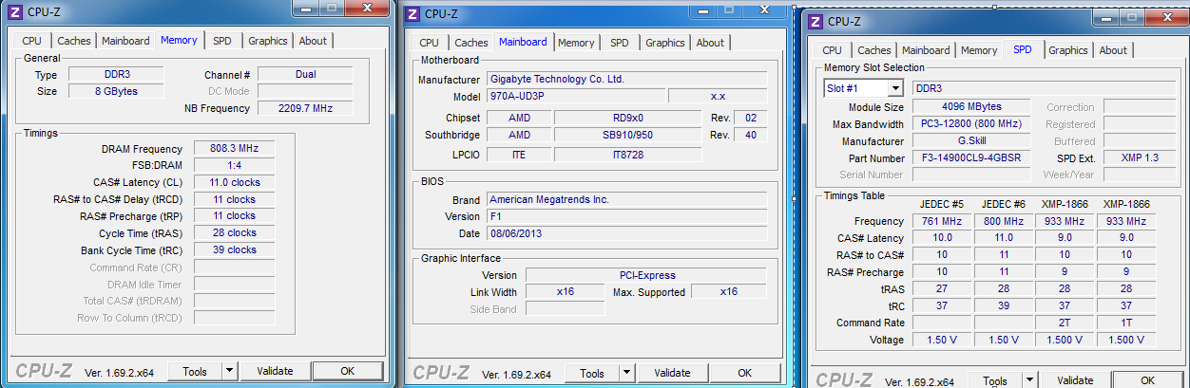The height and width of the screenshot is (388, 1190).
Task: Expand Tools dropdown arrow in the Memory window
Action: (229, 371)
